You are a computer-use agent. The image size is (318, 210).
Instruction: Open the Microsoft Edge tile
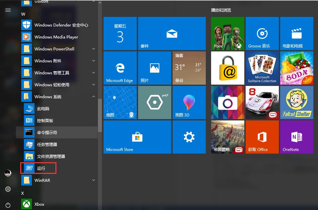(120, 68)
